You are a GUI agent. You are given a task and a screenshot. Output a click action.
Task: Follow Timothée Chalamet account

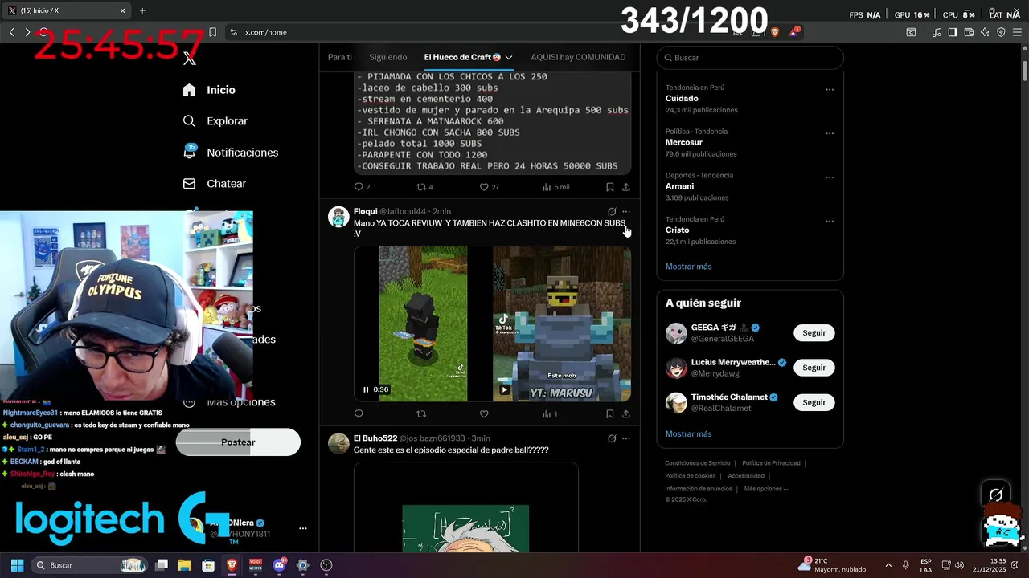814,402
